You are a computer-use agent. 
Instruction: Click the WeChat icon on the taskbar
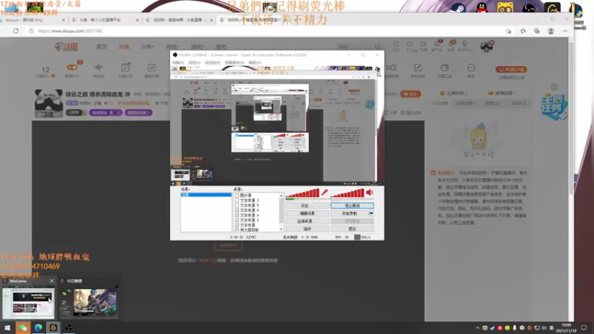click(23, 327)
